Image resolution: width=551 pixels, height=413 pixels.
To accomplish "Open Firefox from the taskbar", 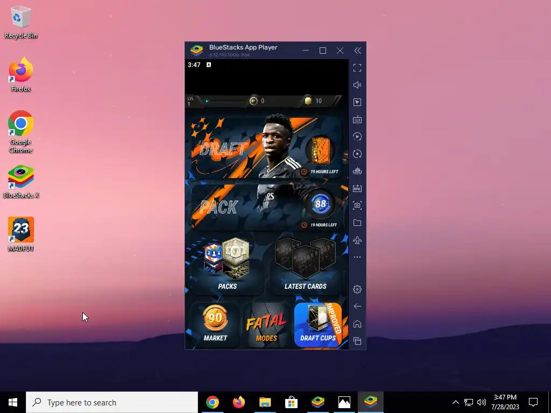I will [x=238, y=402].
